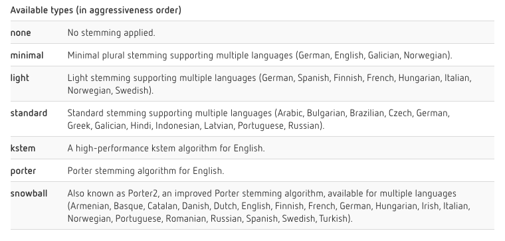Click the '(Armenian, Basque, Catalan' line in snowball row

point(269,206)
